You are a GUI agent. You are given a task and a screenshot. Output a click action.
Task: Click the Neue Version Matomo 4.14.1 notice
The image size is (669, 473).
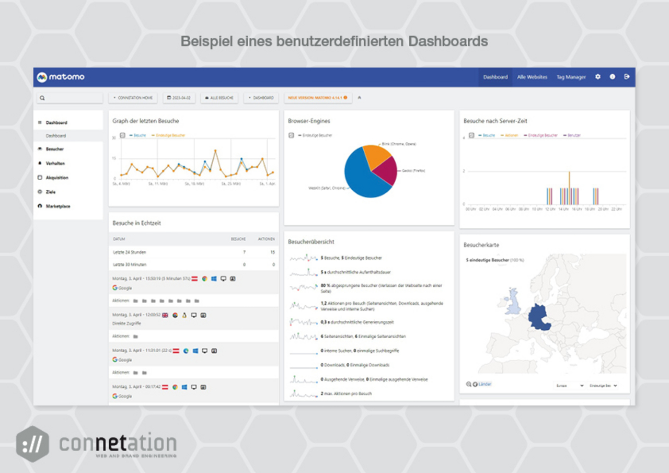coord(318,98)
